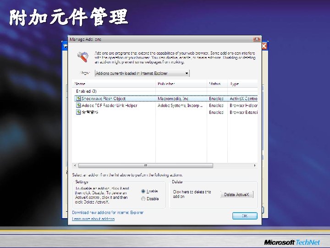330x248 pixels.
Task: Open Download new add-ons for Internet Explorer link
Action: [108, 212]
